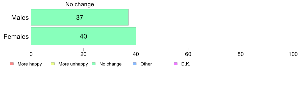
Task: Click the More happy red legend swatch
Action: tap(12, 64)
